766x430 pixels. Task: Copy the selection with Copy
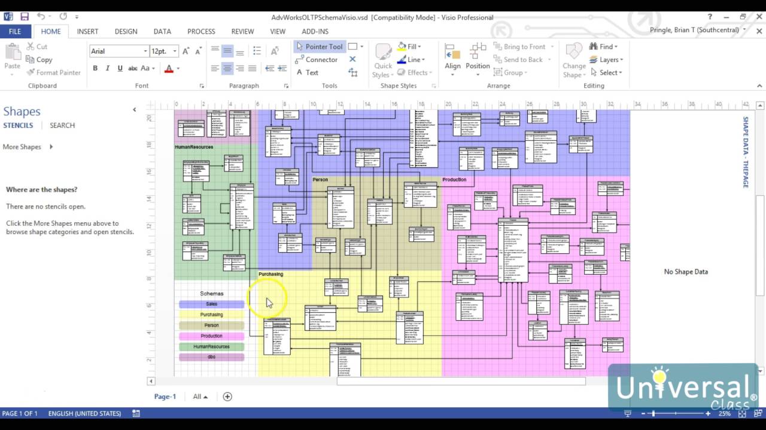point(39,60)
